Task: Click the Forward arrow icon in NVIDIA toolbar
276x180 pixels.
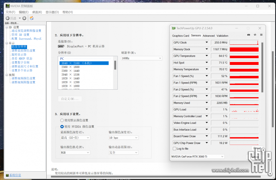Action: 24,18
